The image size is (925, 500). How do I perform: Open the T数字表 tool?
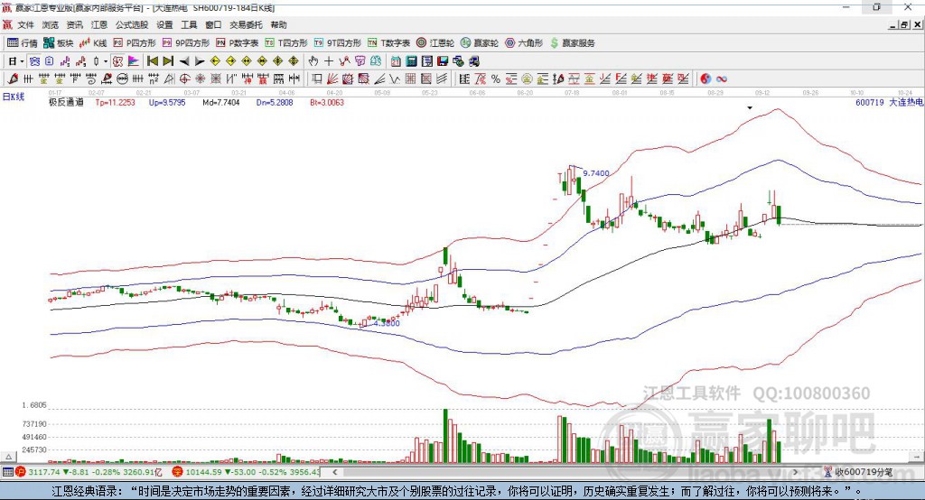pyautogui.click(x=388, y=43)
